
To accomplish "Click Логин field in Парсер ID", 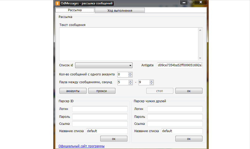I will tap(100, 109).
